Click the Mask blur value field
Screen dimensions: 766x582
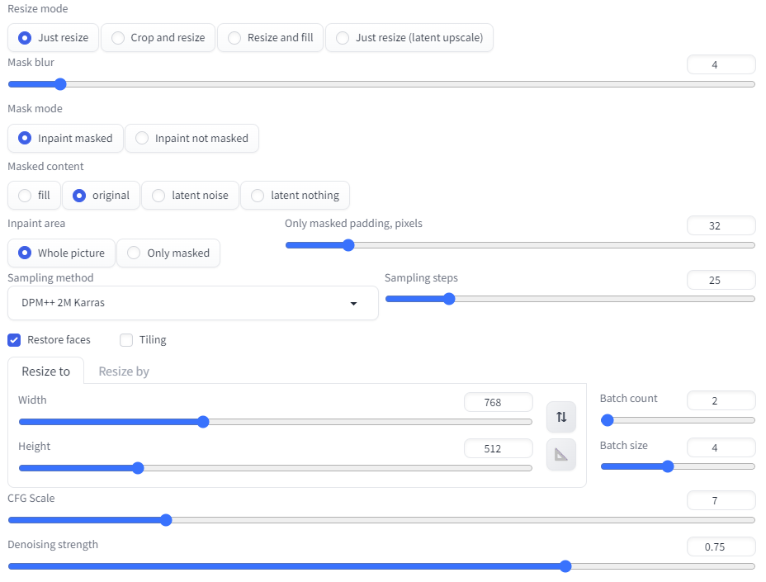(721, 64)
